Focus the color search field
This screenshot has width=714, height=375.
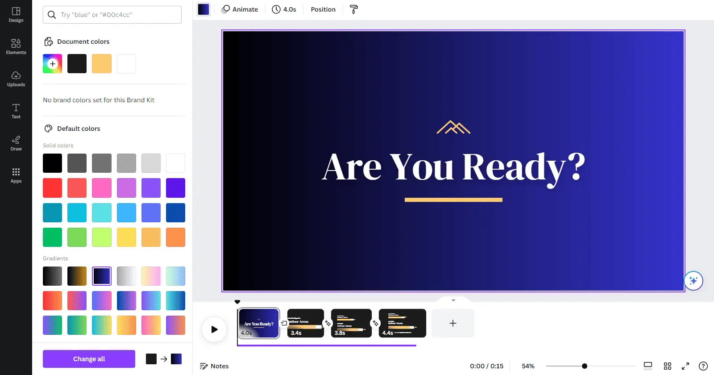tap(112, 15)
